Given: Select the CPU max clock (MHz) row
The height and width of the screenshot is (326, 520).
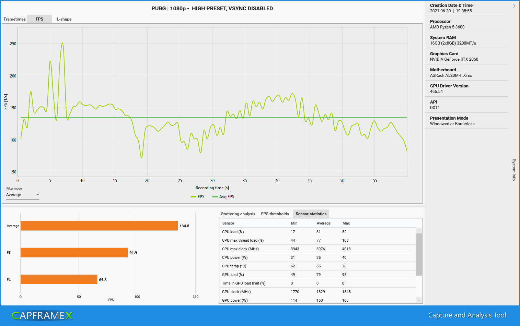Looking at the screenshot, I should (x=317, y=249).
